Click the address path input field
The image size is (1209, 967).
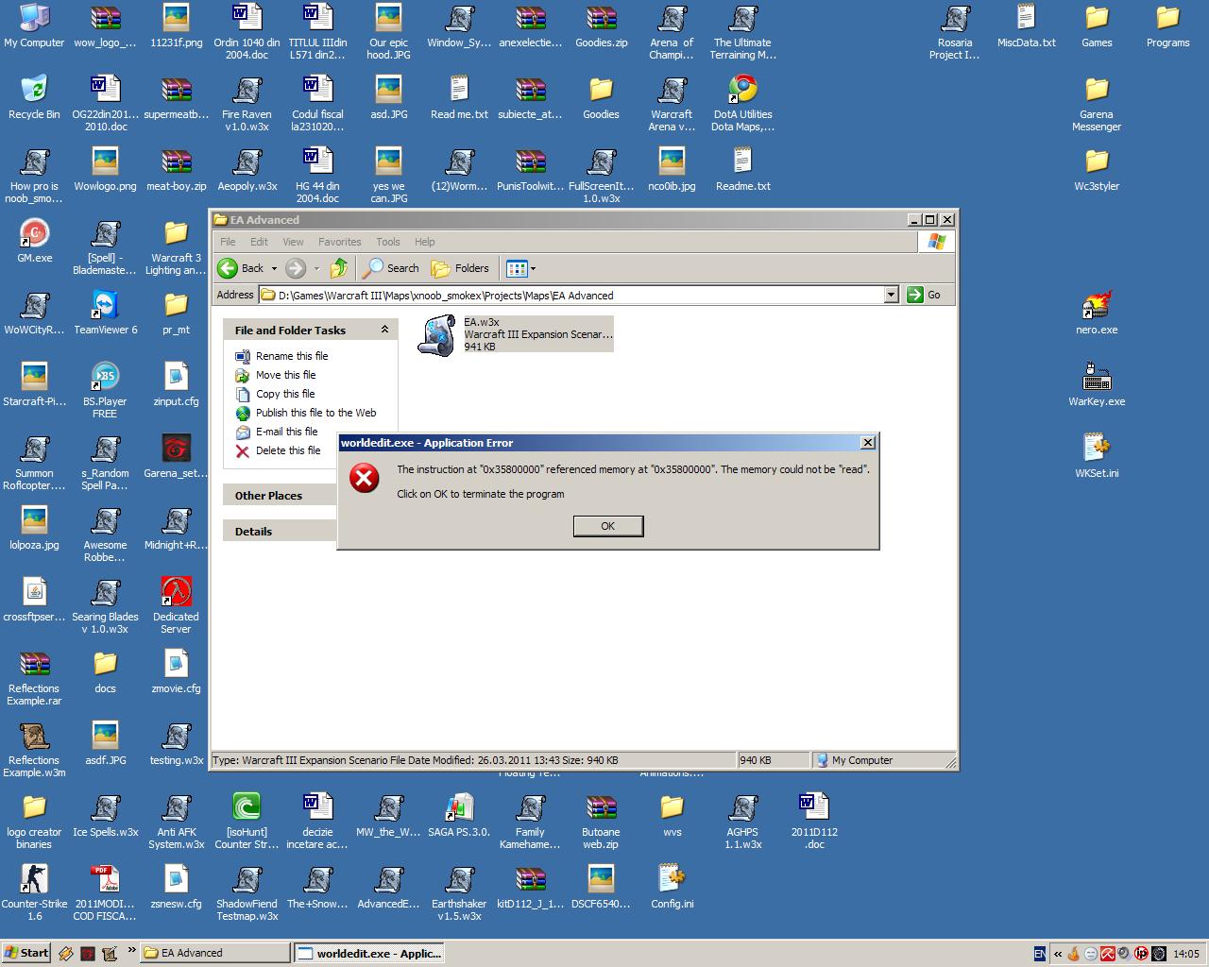[579, 295]
